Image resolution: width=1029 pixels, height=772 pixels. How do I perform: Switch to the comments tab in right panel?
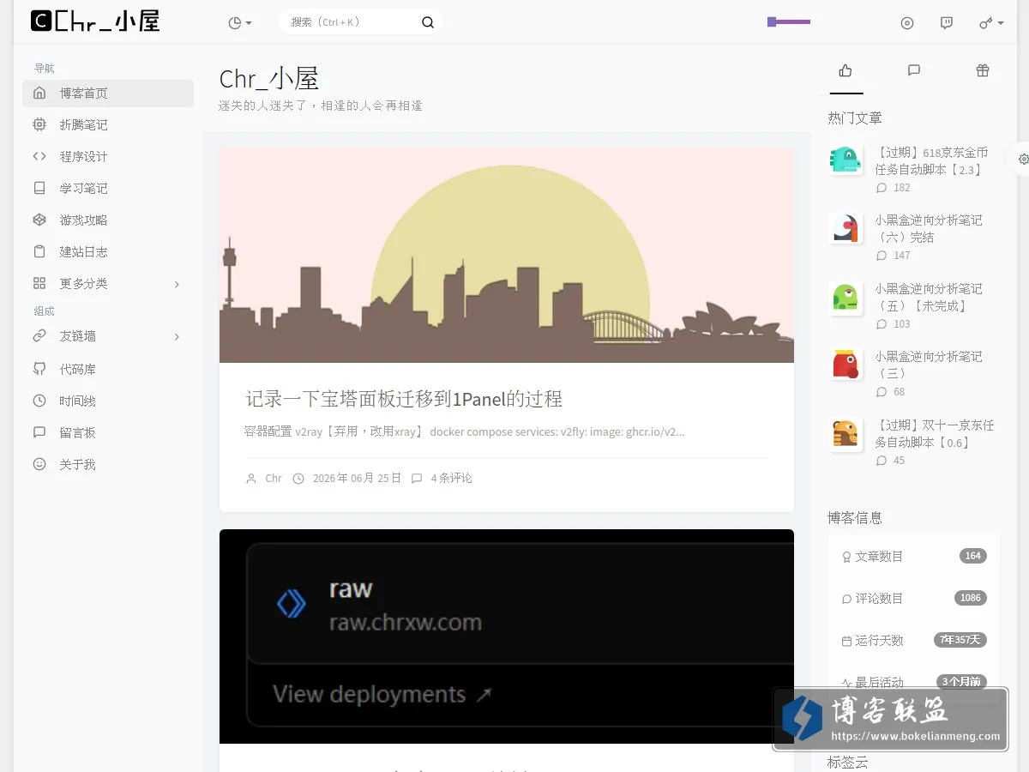[x=914, y=71]
